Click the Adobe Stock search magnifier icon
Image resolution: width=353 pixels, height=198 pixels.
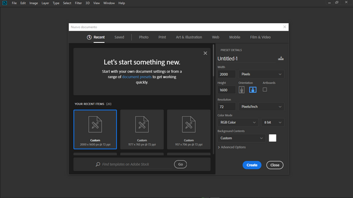tap(98, 164)
